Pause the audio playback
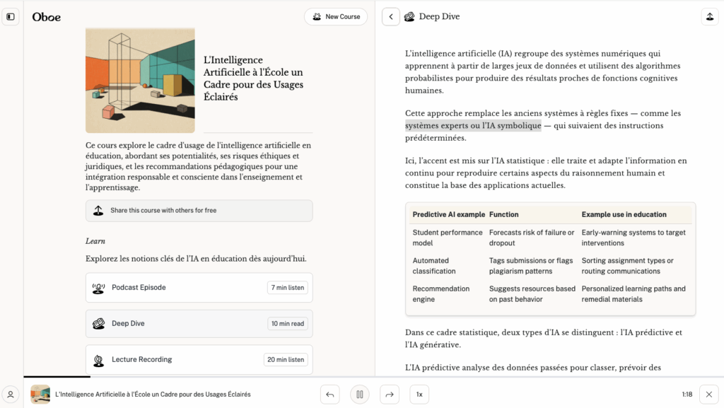The height and width of the screenshot is (408, 724). pyautogui.click(x=360, y=395)
